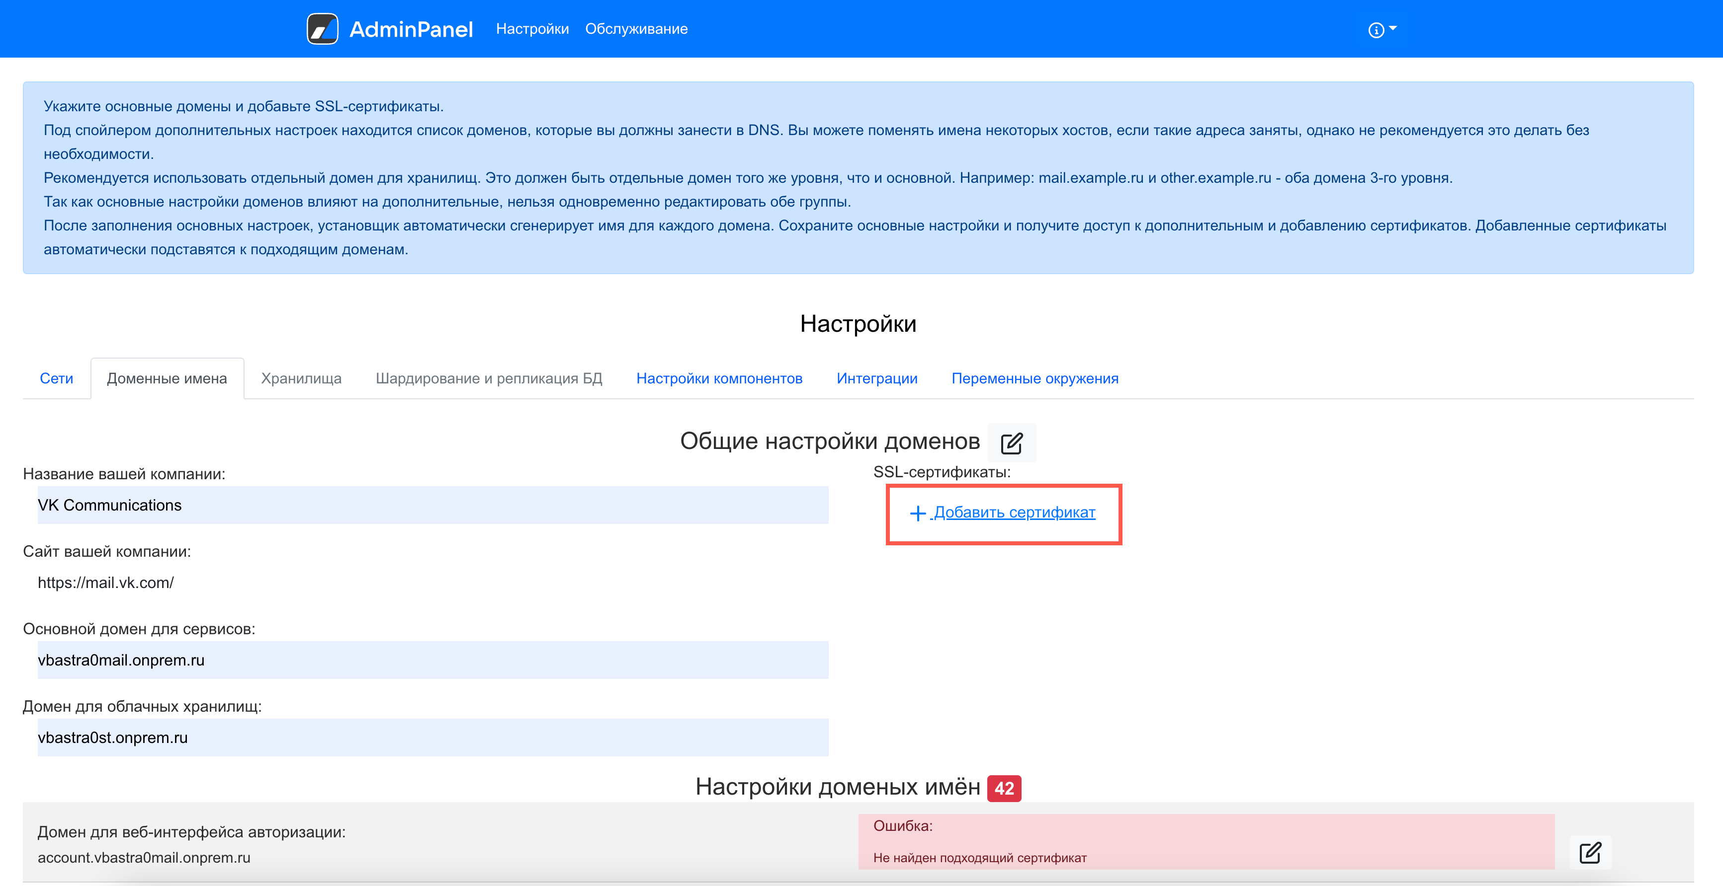Click the main domain field vbastra0mail.onprem.ru
This screenshot has height=886, width=1723.
[x=433, y=660]
